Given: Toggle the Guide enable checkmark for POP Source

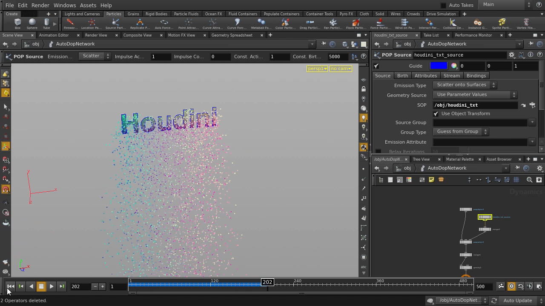Looking at the screenshot, I should click(x=376, y=66).
